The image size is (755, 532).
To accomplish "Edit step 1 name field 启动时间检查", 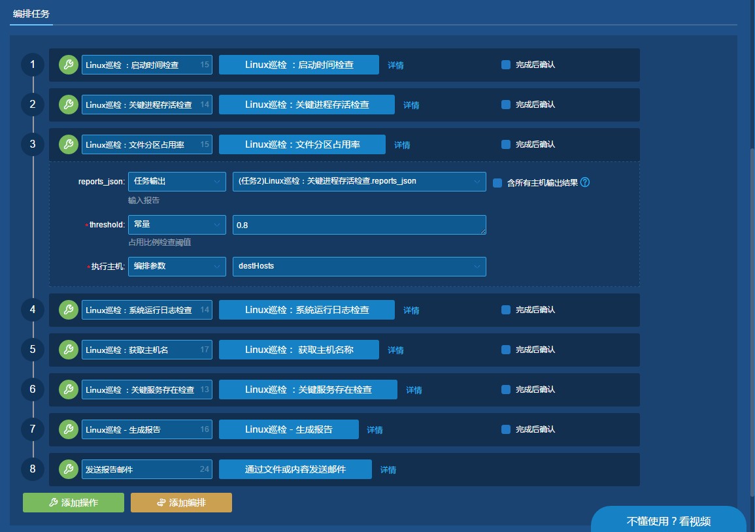I will point(147,65).
